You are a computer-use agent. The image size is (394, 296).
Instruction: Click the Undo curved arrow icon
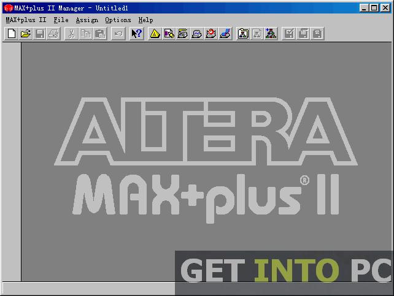tap(118, 34)
